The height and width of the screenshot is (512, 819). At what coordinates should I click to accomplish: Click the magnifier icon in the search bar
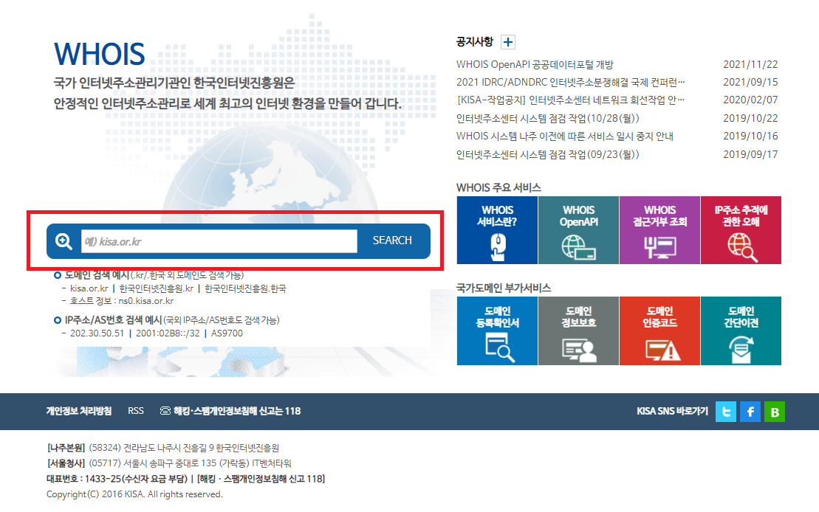click(x=64, y=241)
